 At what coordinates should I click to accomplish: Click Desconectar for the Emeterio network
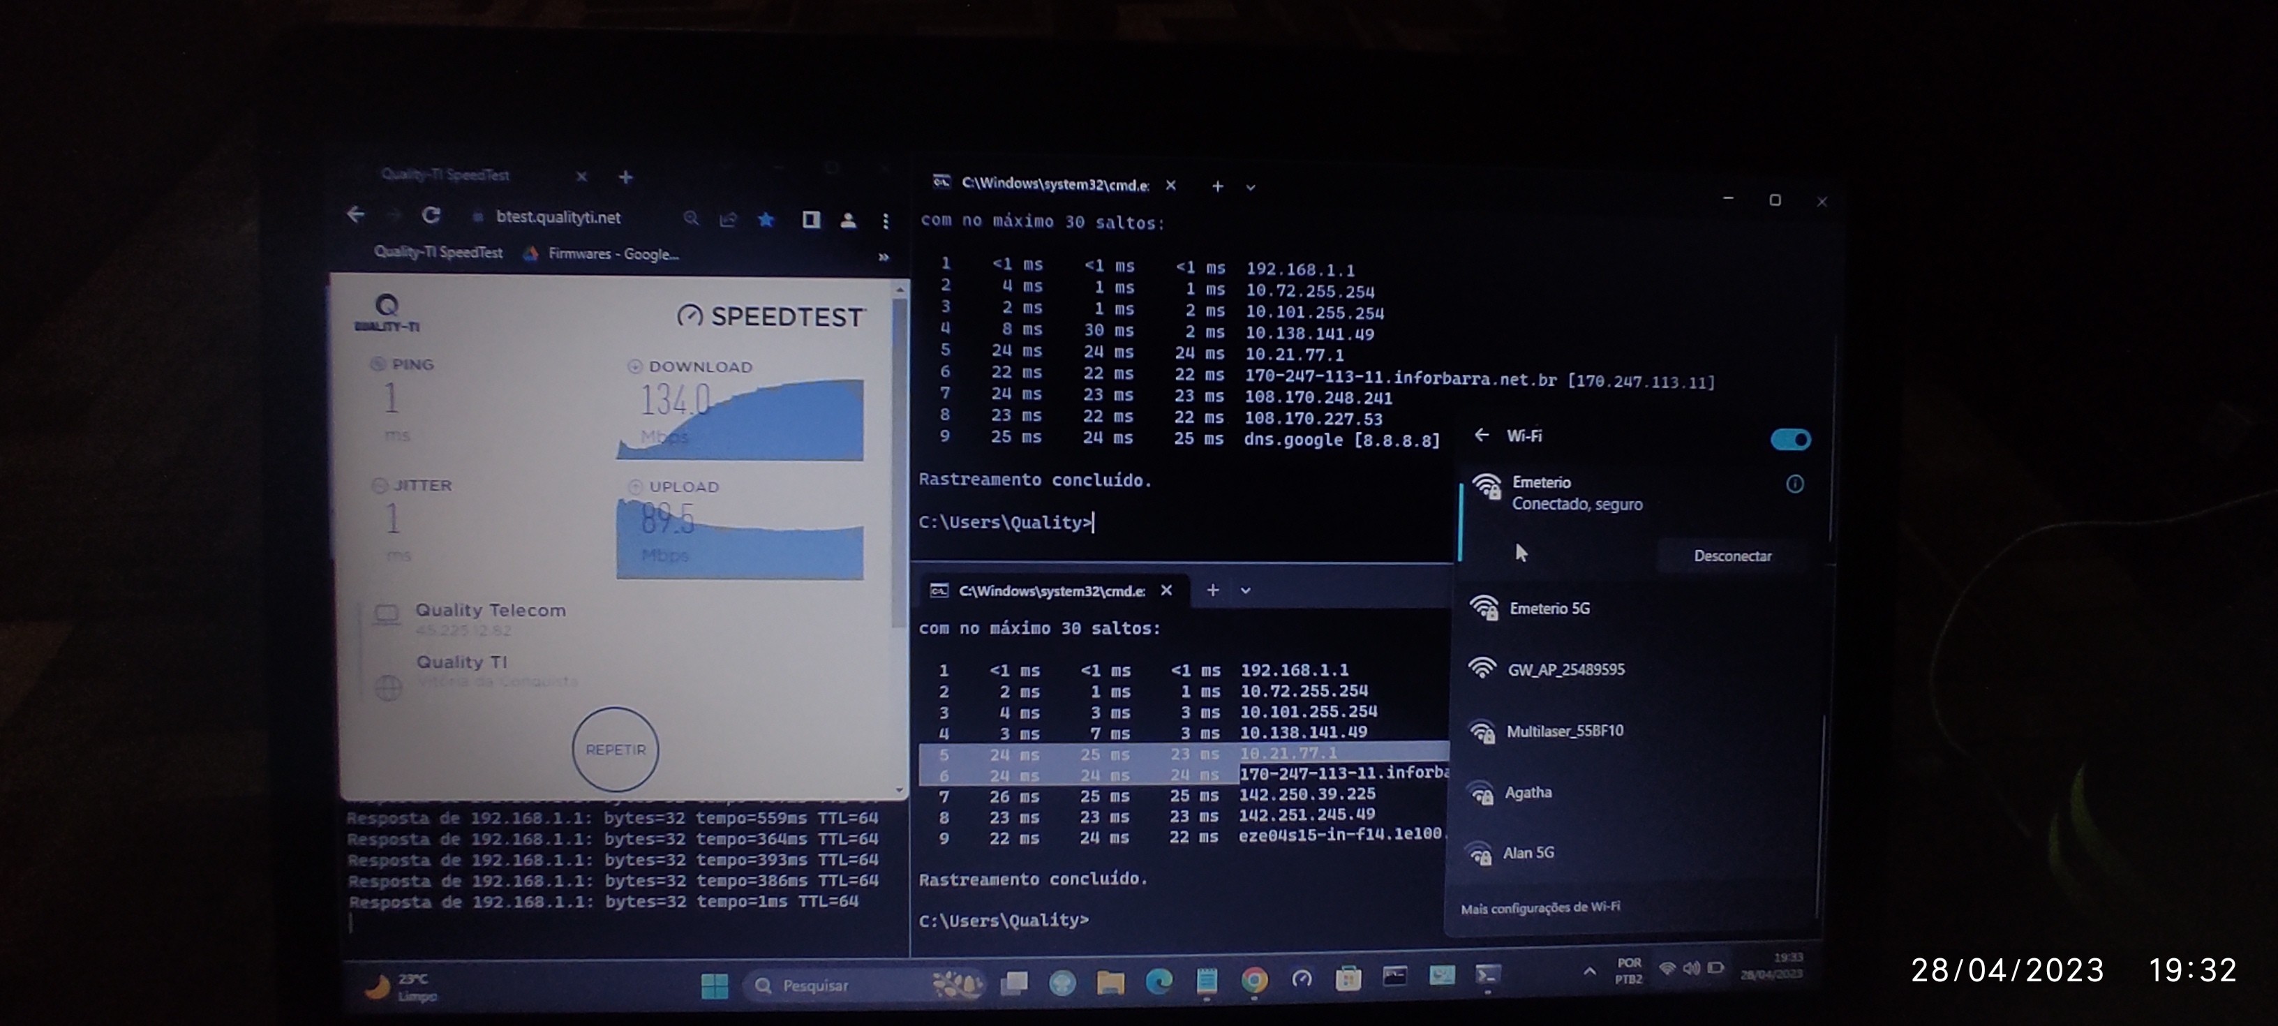click(x=1732, y=556)
